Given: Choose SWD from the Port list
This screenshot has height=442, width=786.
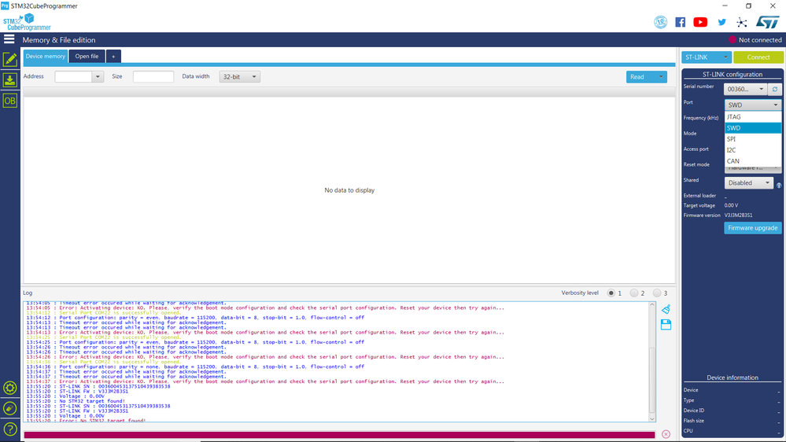Looking at the screenshot, I should (753, 127).
